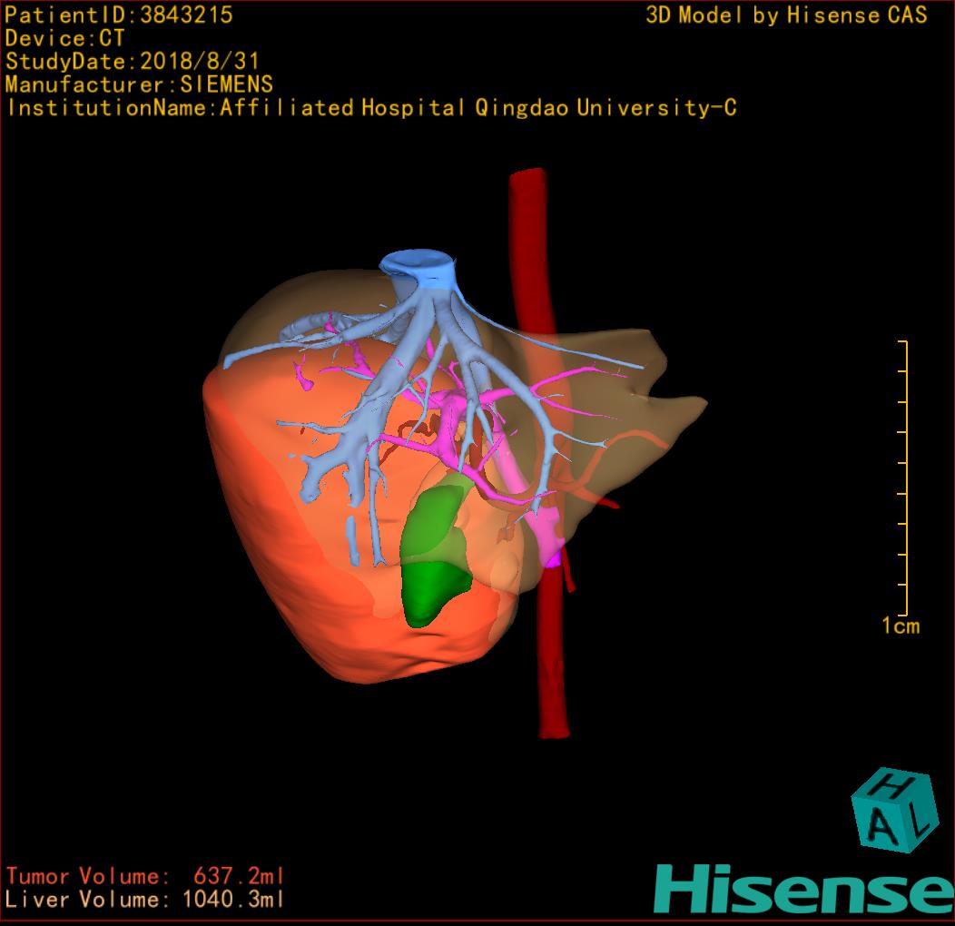Image resolution: width=955 pixels, height=926 pixels.
Task: Click the Device:CT label
Action: click(x=64, y=39)
